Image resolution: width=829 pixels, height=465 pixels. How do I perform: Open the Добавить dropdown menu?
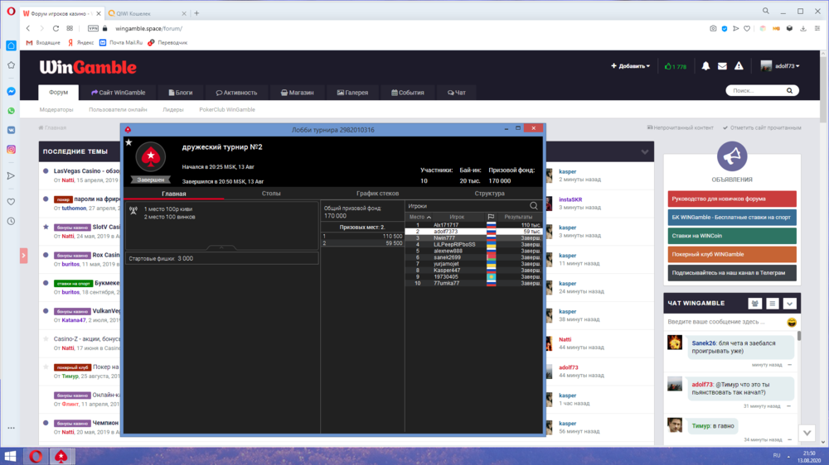coord(630,66)
